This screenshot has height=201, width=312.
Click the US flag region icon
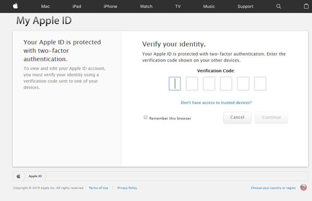pyautogui.click(x=303, y=187)
